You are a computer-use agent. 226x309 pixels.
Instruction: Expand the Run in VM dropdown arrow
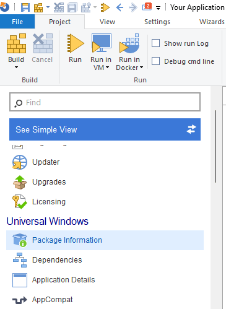pyautogui.click(x=107, y=67)
